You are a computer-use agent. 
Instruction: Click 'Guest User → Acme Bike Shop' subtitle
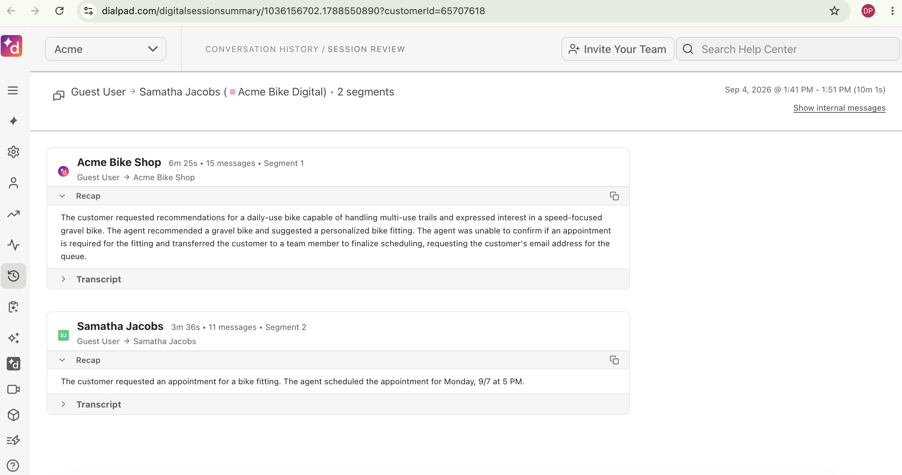tap(136, 177)
